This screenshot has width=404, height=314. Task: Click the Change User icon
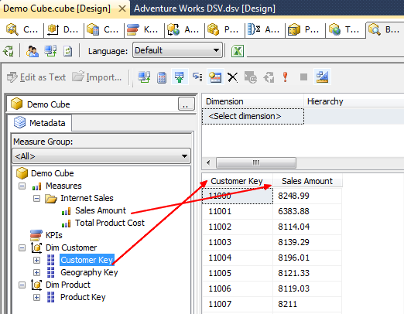coord(32,51)
